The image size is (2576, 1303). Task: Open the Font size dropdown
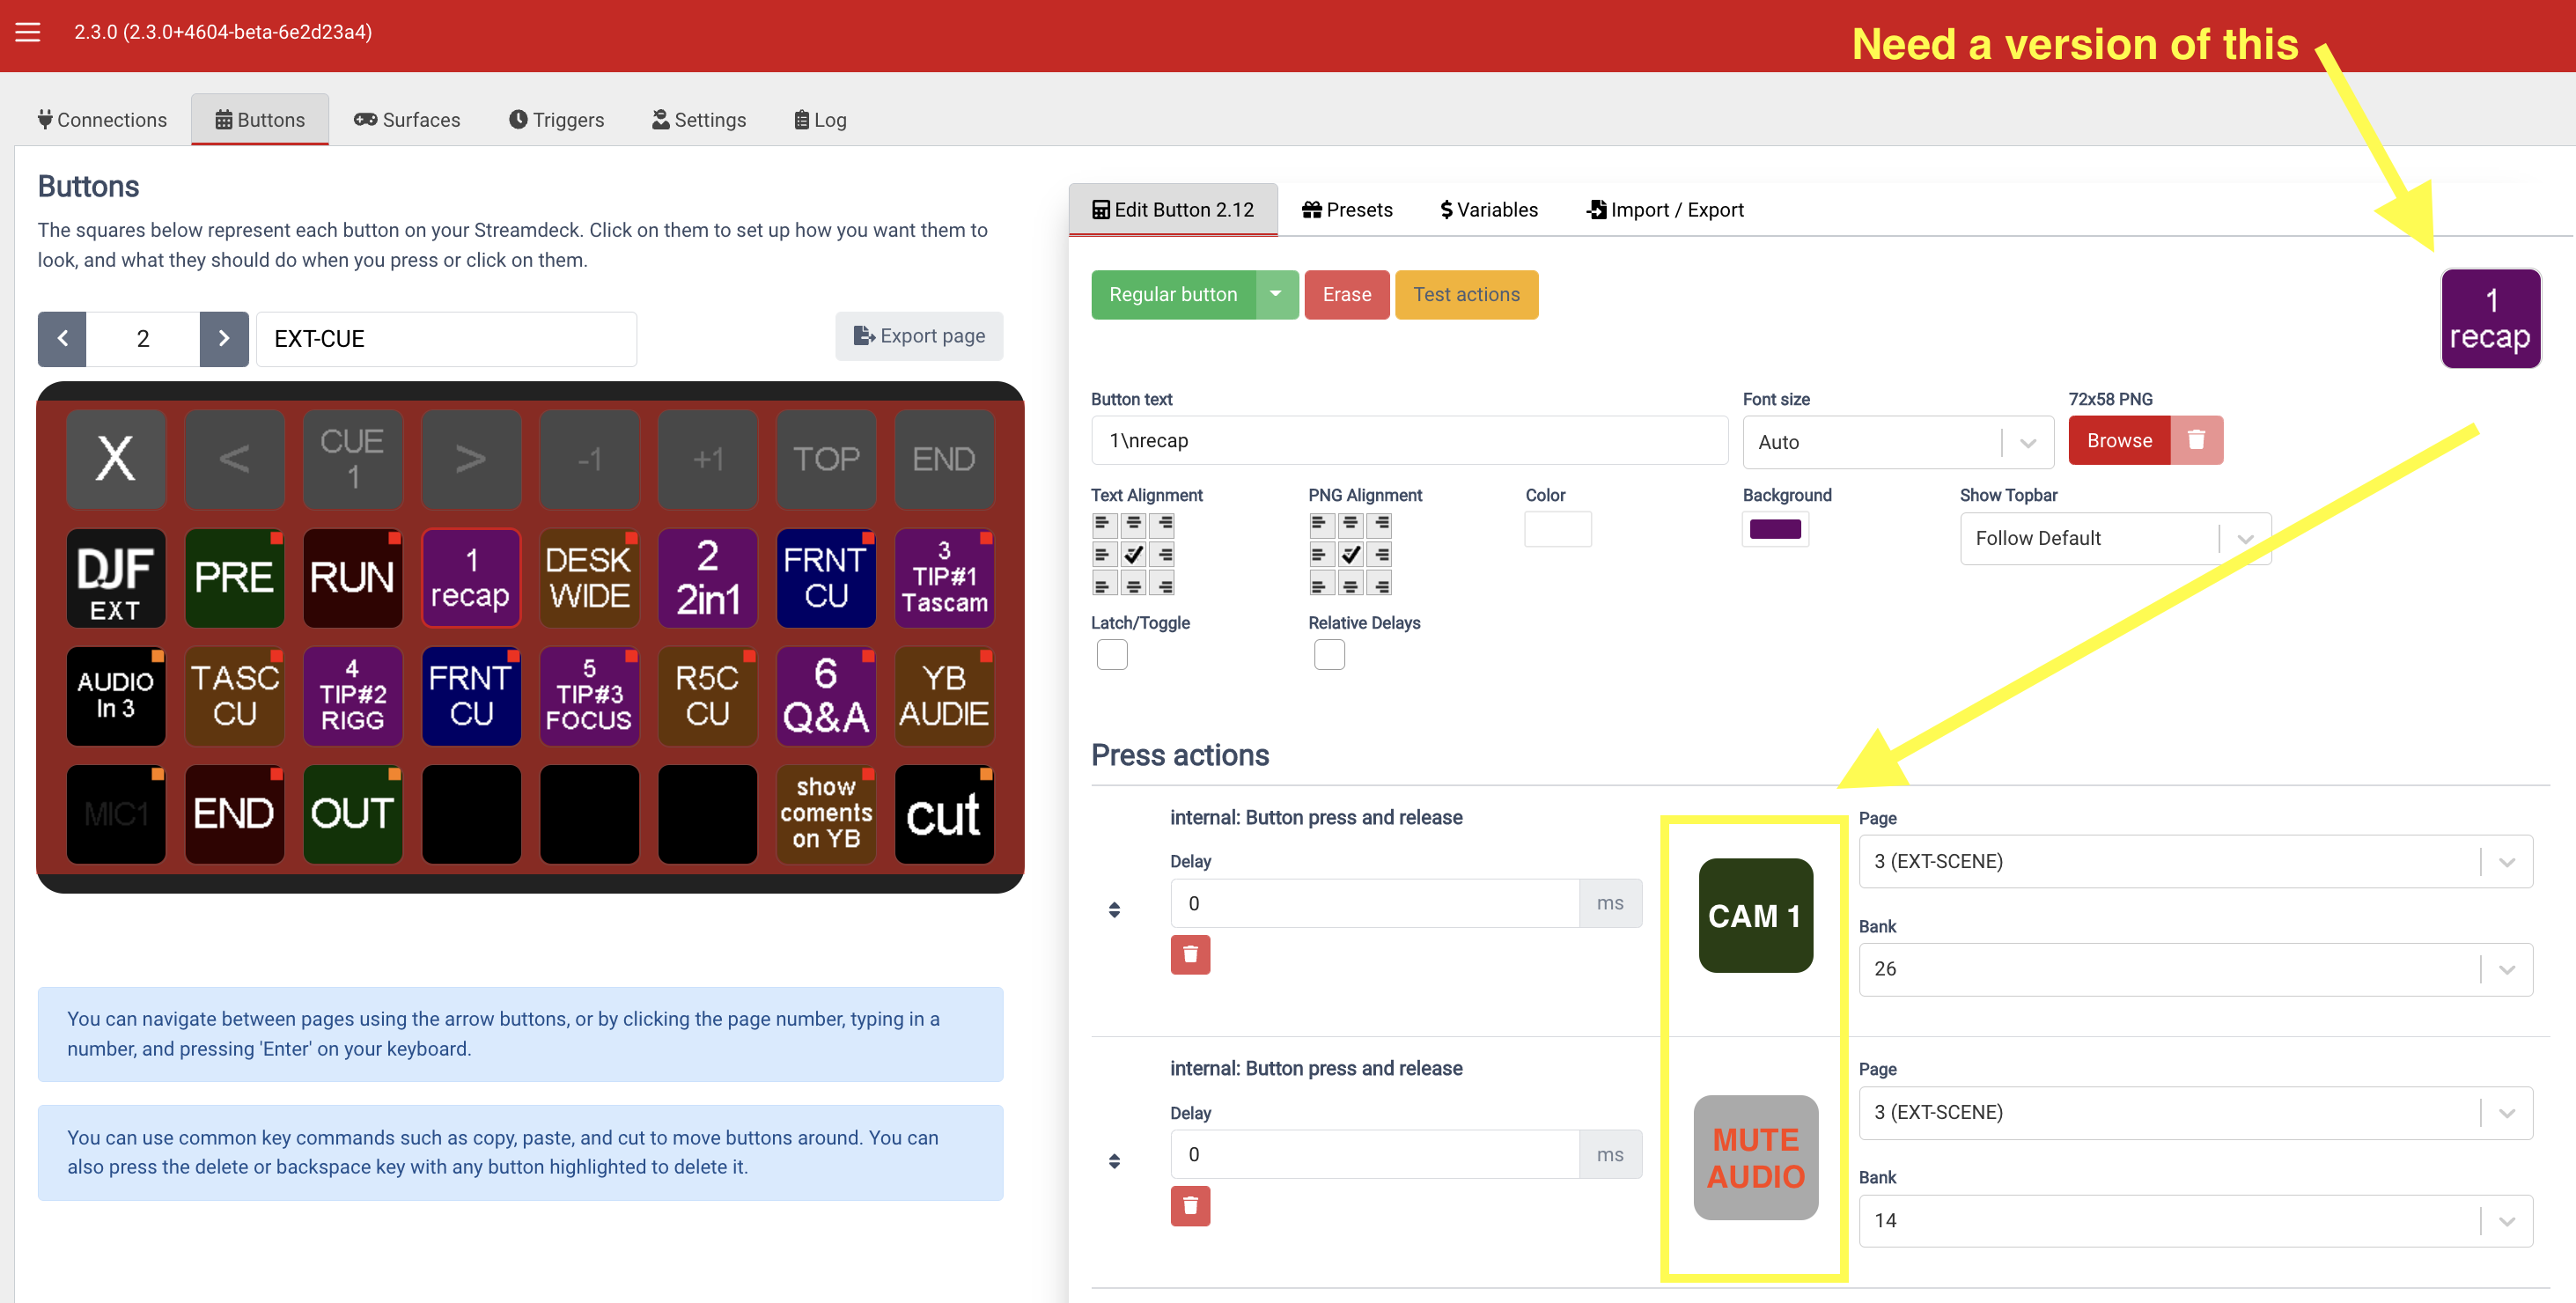pos(1897,441)
